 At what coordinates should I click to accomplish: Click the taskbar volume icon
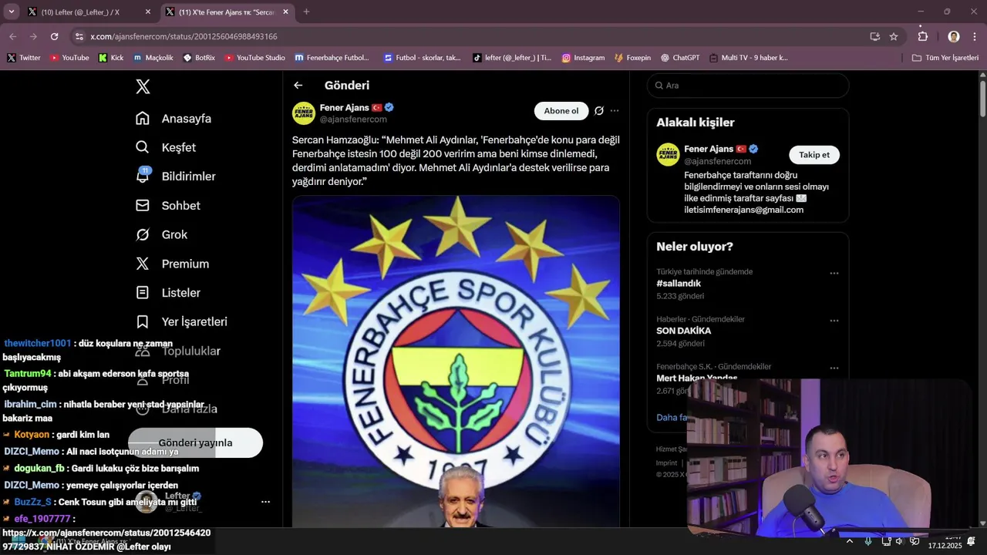[x=899, y=541]
